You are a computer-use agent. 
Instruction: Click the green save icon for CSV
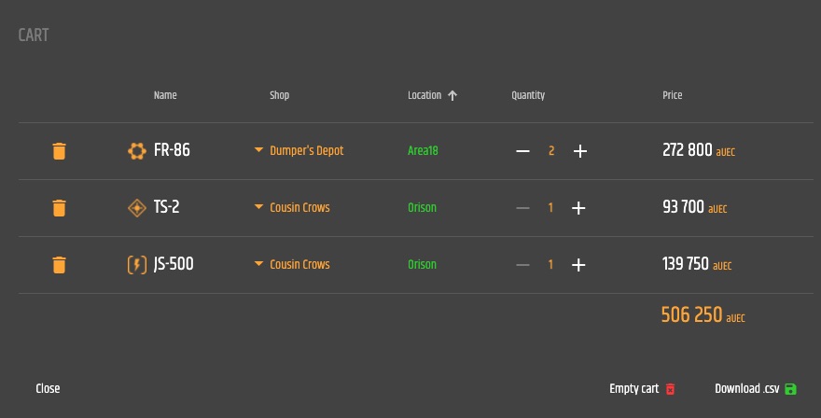click(790, 389)
